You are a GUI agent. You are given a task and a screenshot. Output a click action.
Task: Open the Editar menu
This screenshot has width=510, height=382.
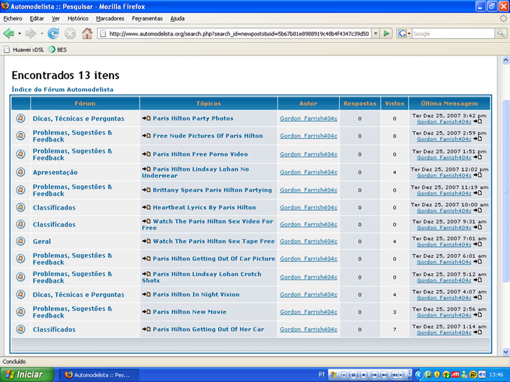pyautogui.click(x=37, y=18)
